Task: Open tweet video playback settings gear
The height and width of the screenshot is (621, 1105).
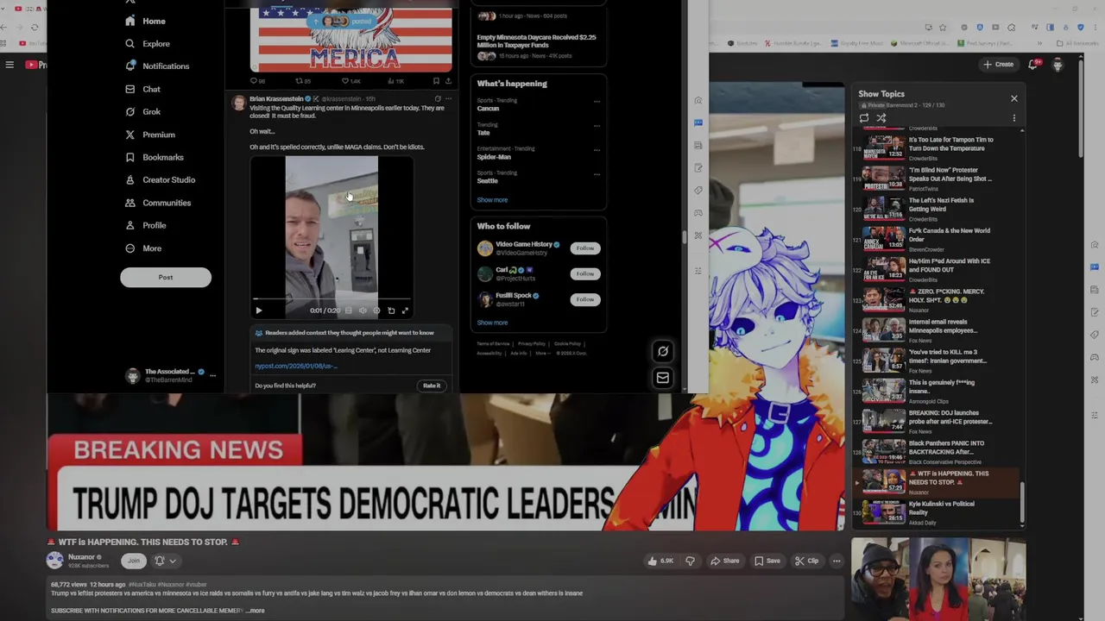Action: 376,310
